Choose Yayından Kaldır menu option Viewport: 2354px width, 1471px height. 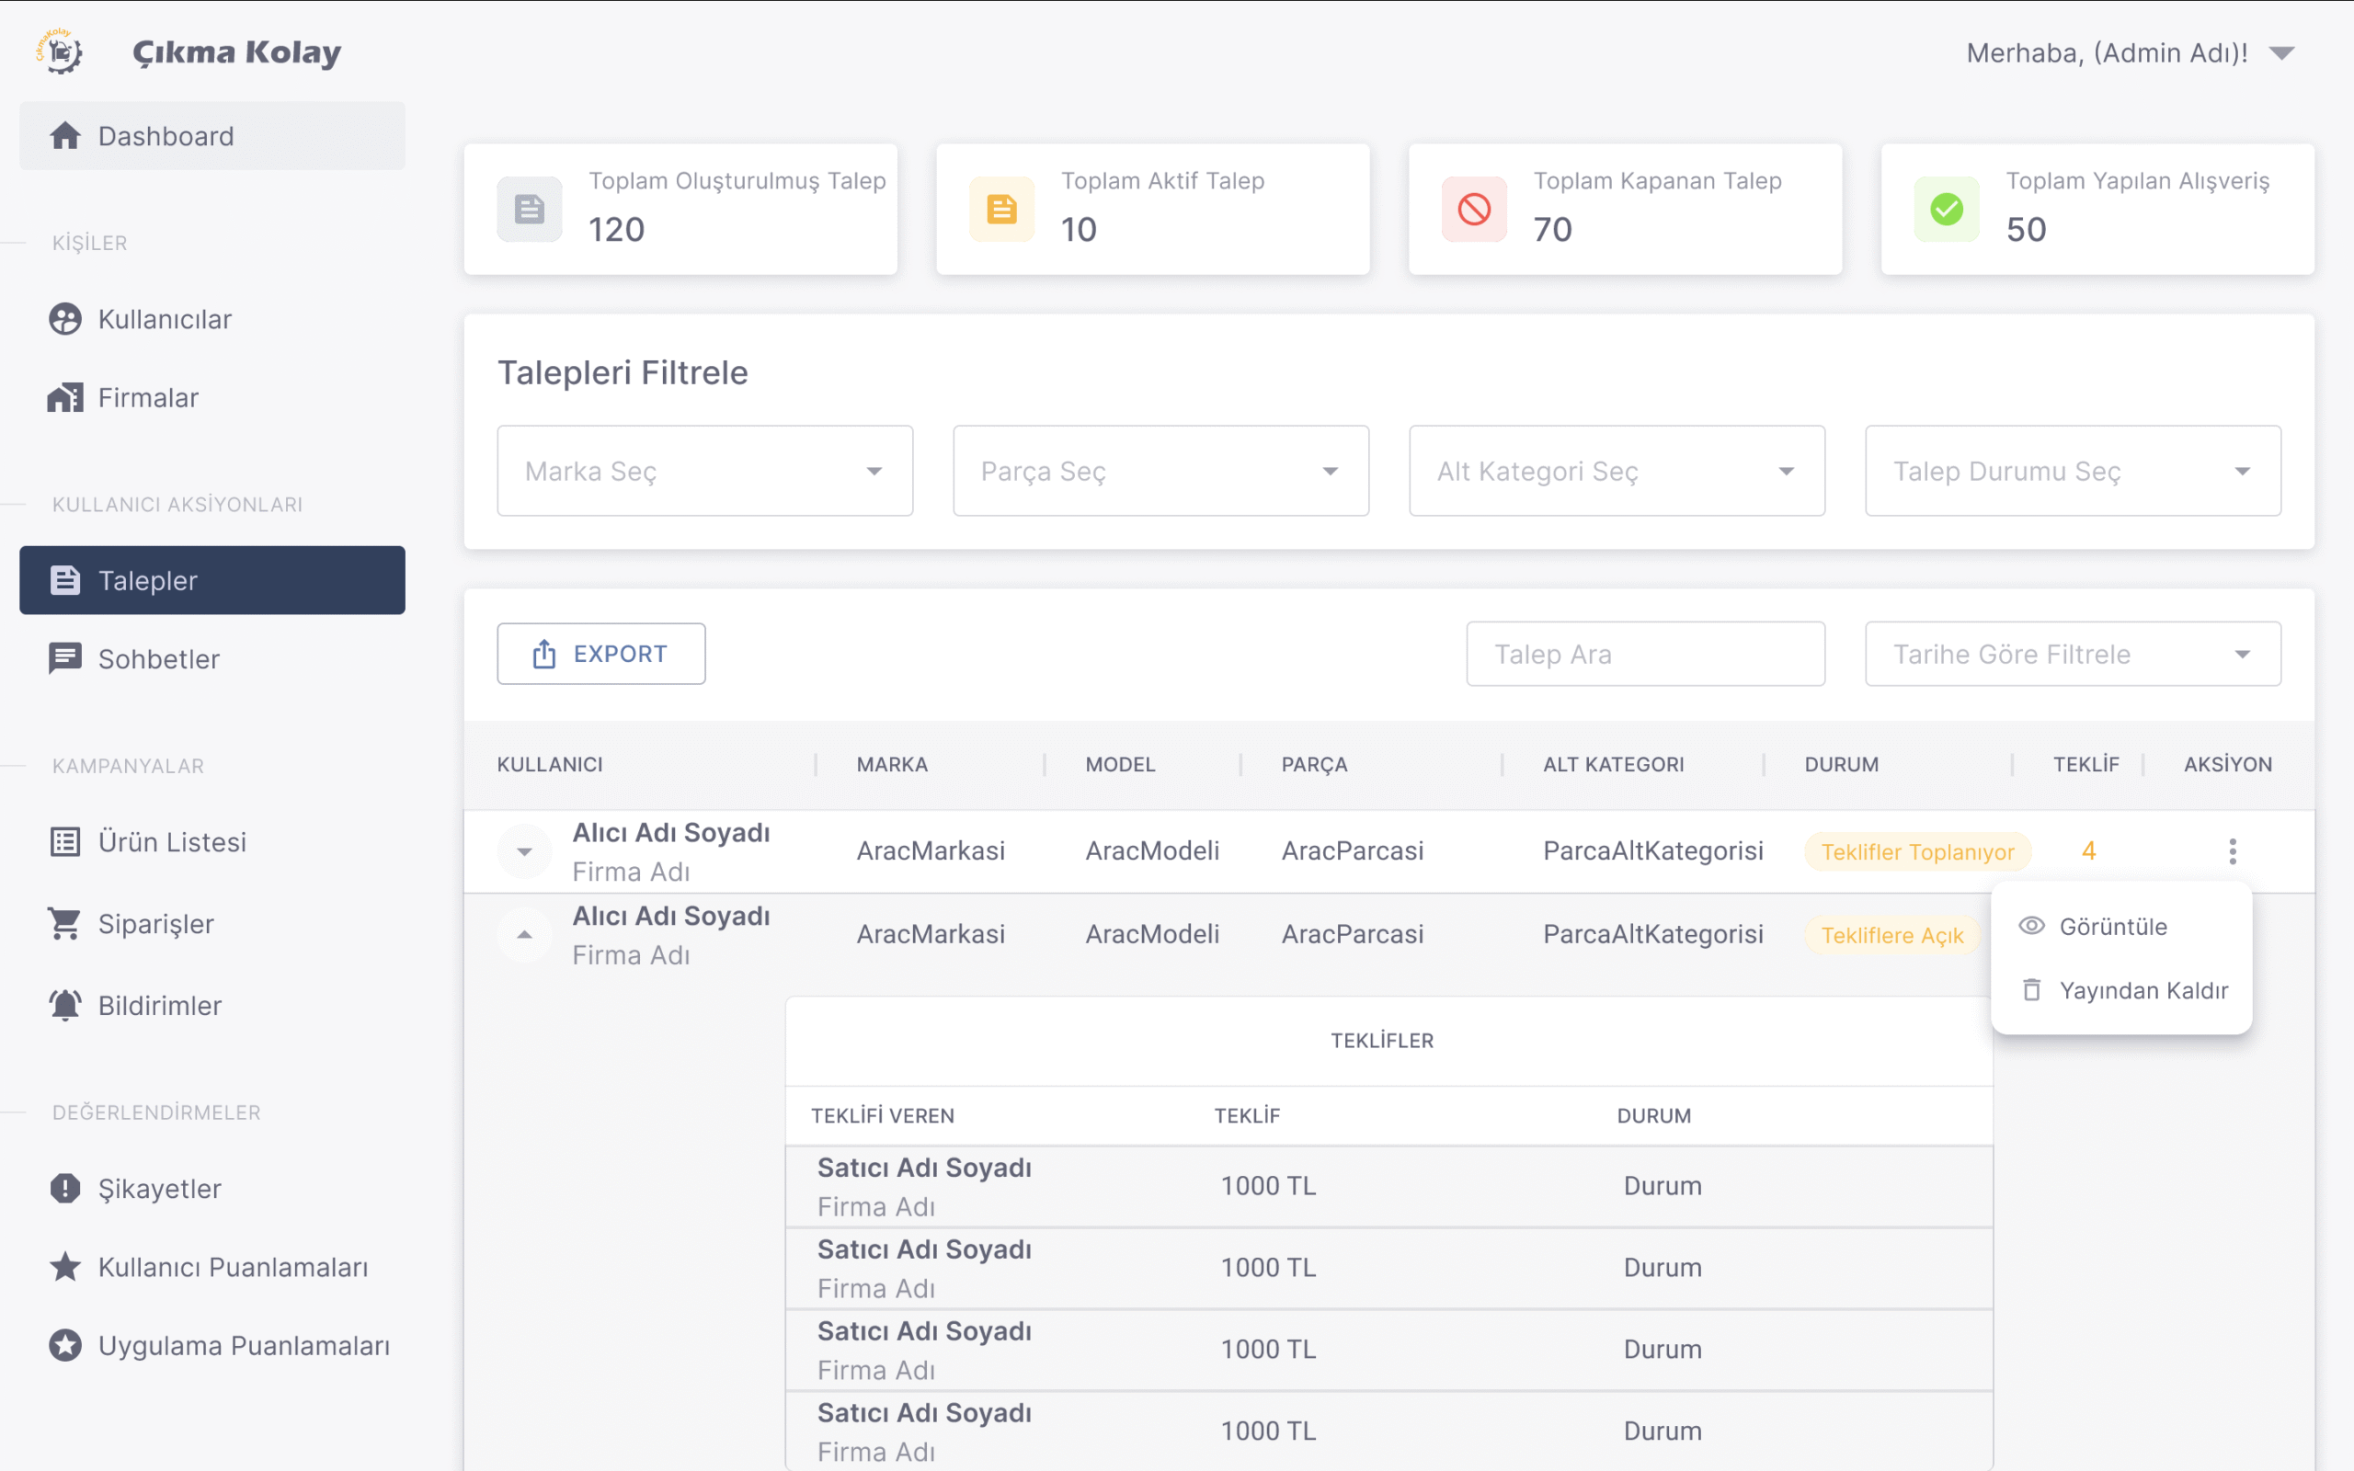point(2142,990)
